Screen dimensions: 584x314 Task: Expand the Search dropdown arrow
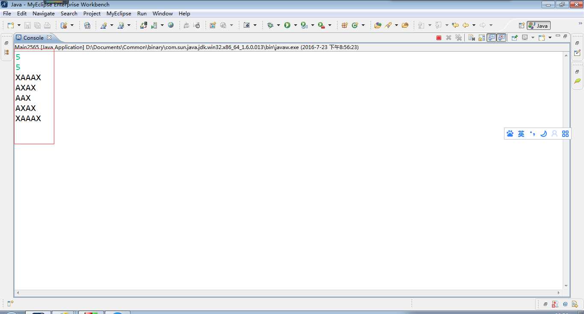(x=396, y=25)
